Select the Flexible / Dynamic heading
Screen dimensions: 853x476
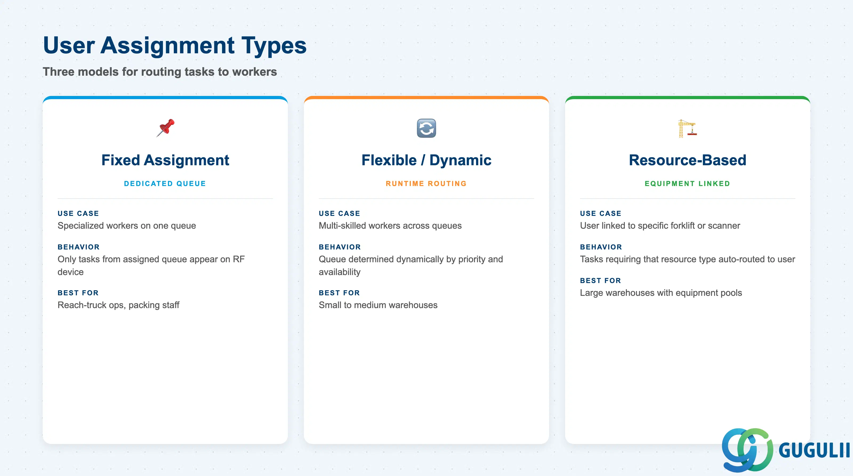[x=426, y=160]
